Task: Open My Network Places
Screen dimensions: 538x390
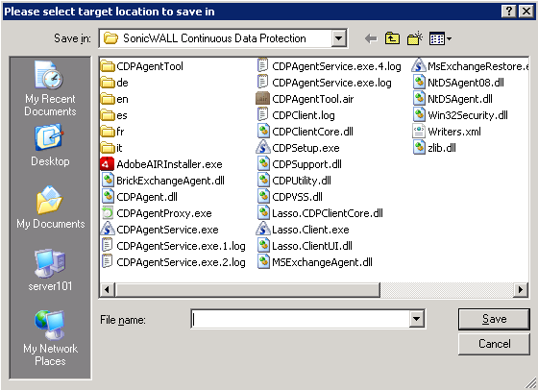Action: point(50,338)
